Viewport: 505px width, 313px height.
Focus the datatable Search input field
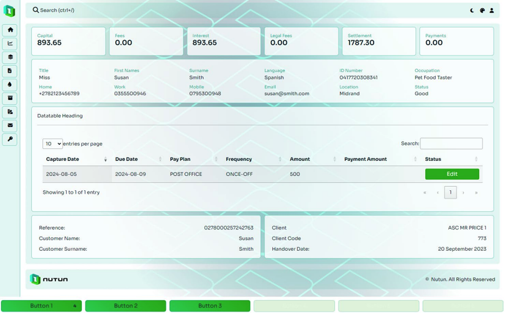click(x=451, y=144)
